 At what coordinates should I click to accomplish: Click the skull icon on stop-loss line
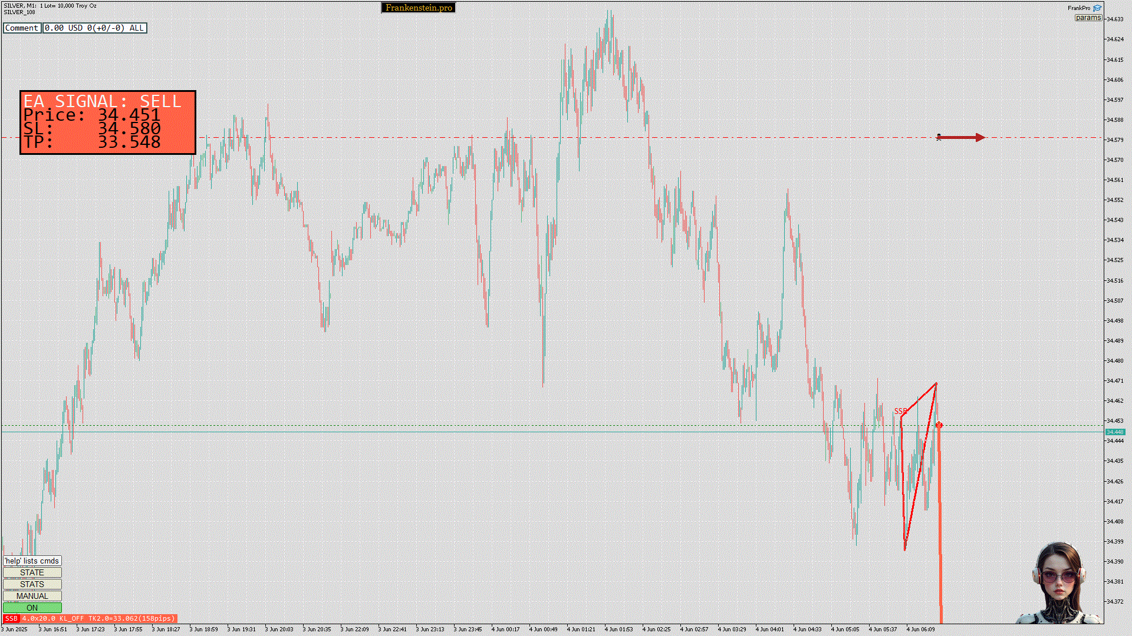(939, 137)
